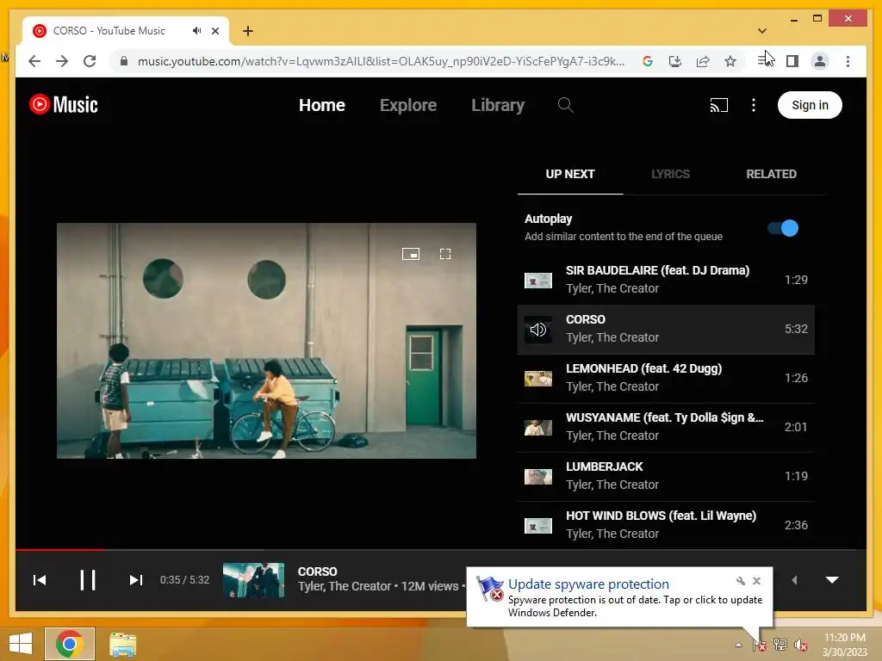The height and width of the screenshot is (661, 882).
Task: Skip to previous track
Action: [x=40, y=579]
